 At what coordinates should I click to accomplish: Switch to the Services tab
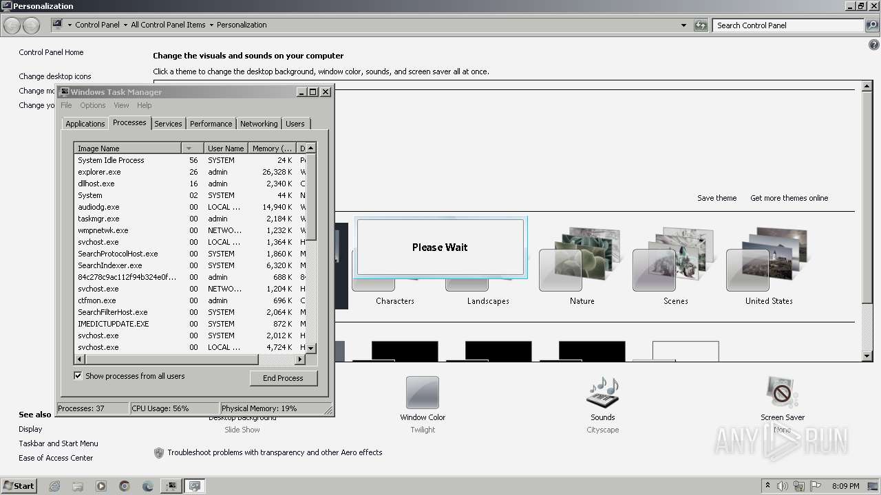(168, 124)
